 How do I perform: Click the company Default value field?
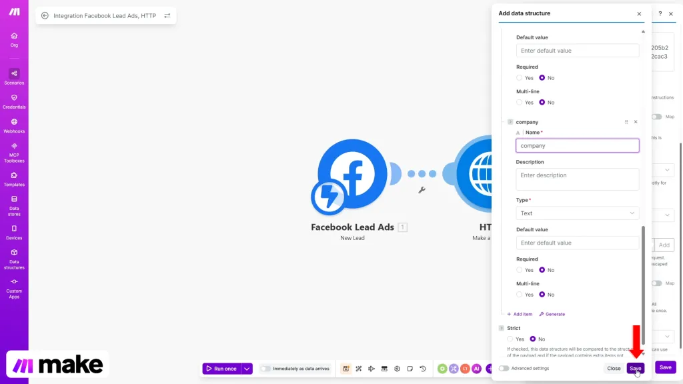pyautogui.click(x=578, y=243)
